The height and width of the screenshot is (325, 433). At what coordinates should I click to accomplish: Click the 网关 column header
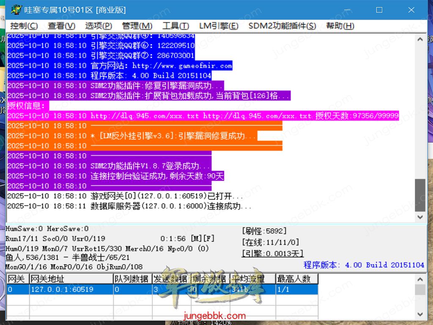pyautogui.click(x=17, y=279)
